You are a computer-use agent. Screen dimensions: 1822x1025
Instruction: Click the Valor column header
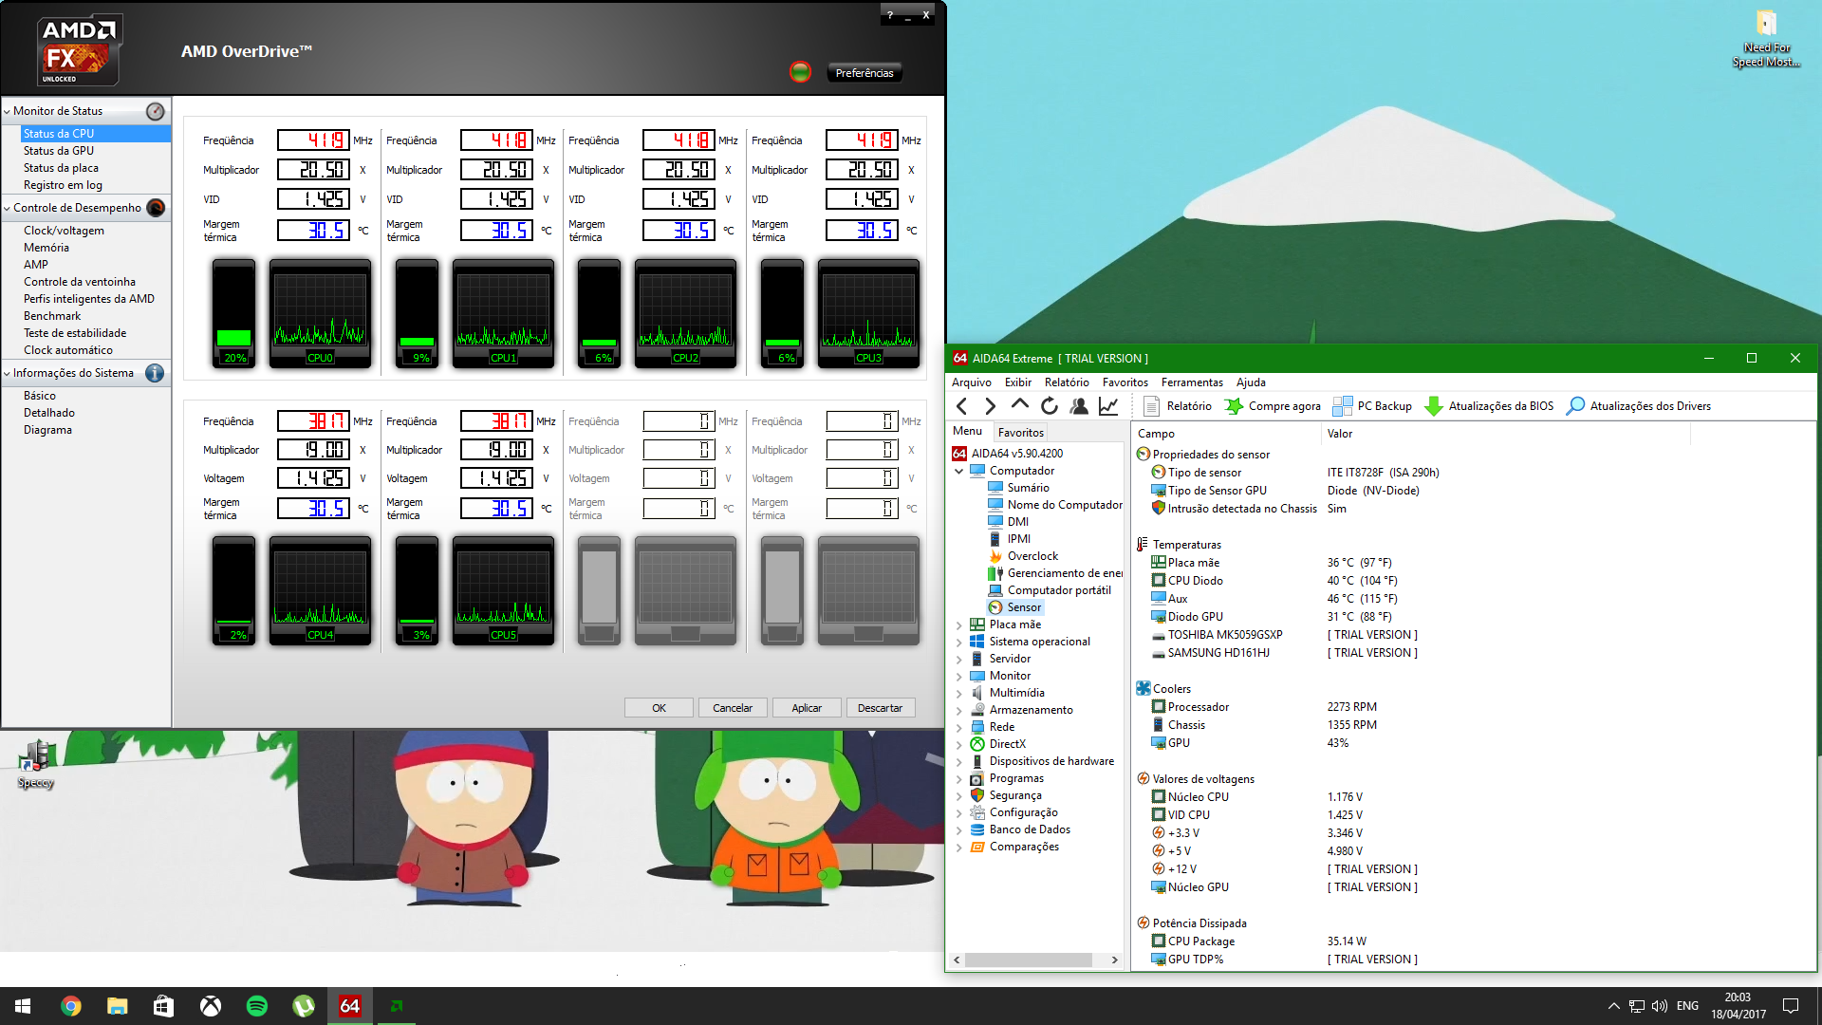point(1340,434)
